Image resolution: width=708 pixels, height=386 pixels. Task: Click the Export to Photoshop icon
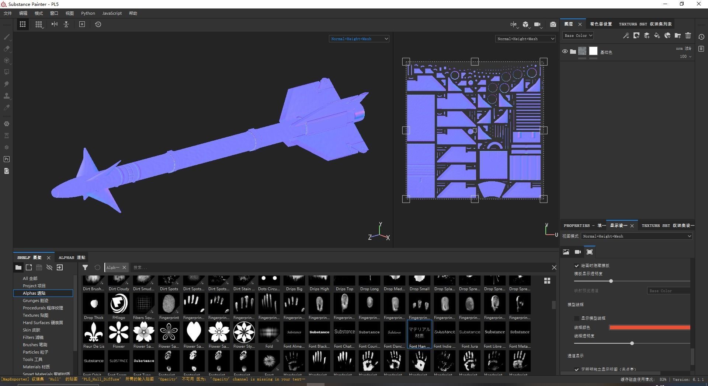coord(7,159)
